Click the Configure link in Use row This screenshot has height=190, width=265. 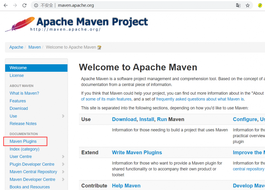[x=245, y=119]
